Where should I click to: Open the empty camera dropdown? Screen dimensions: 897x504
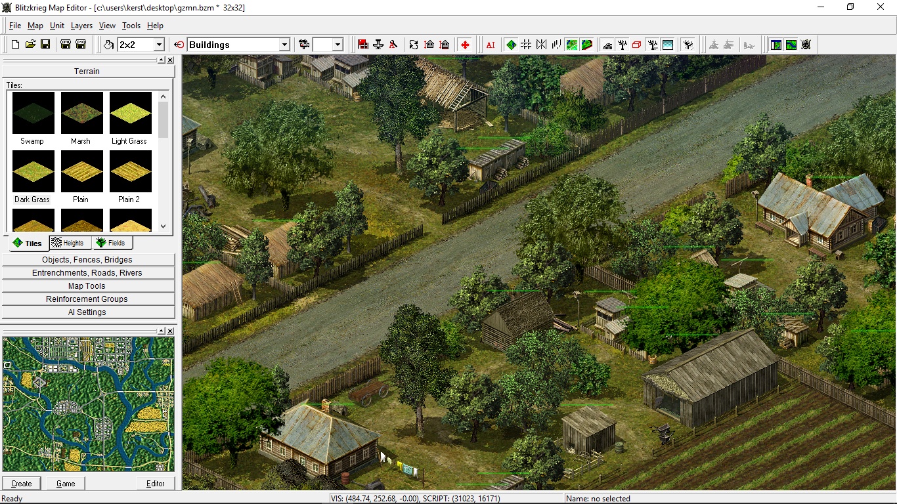tap(338, 45)
